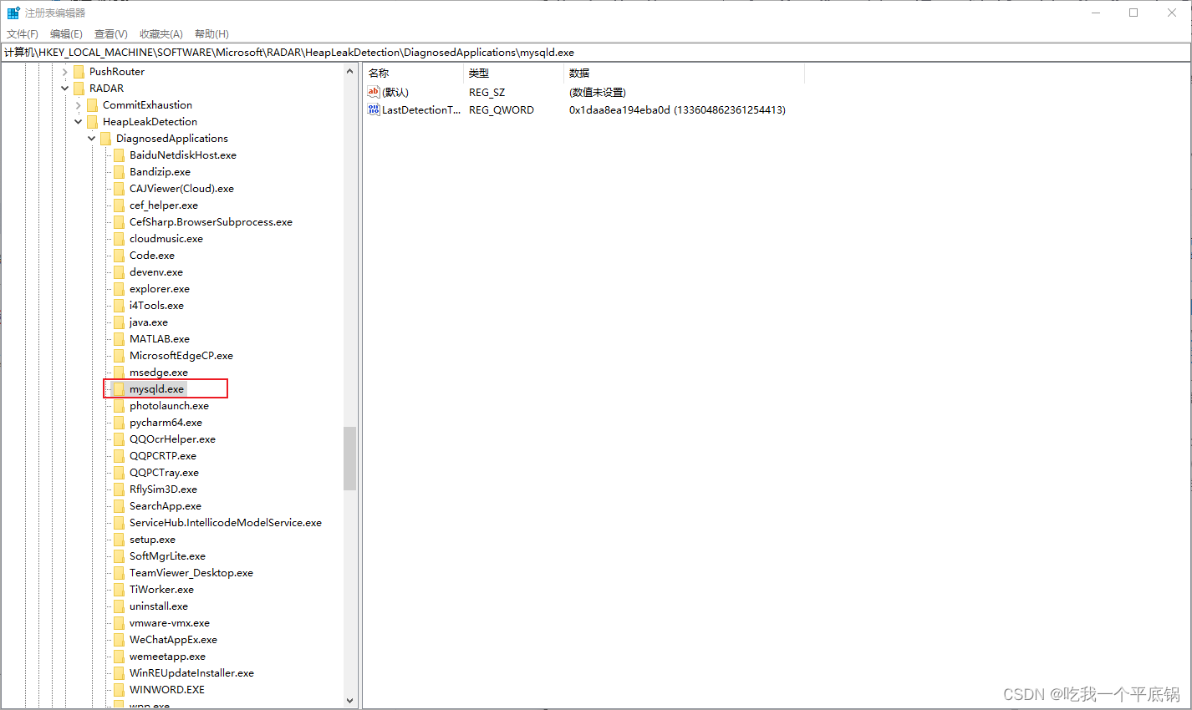Select the CAJViewer(Cloud).exe key
Screen dimensions: 1192x710
181,189
